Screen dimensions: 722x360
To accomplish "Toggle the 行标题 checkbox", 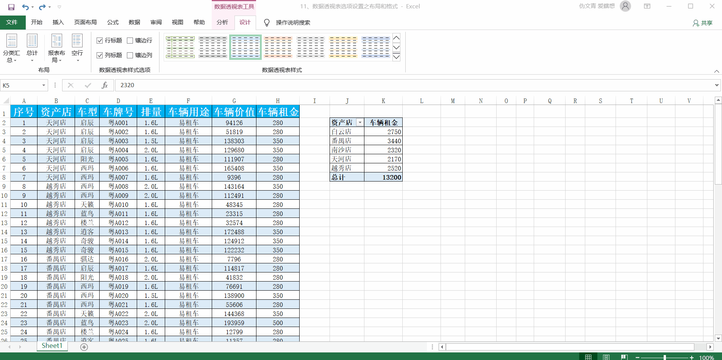I will [x=100, y=41].
